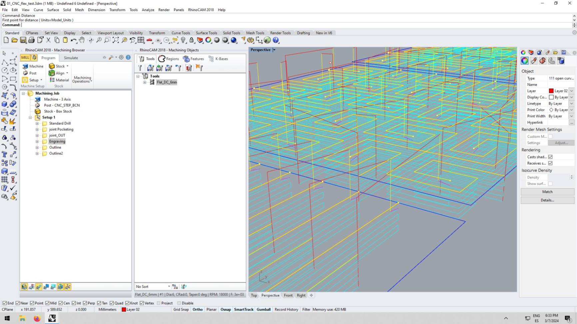This screenshot has height=324, width=577.
Task: Open Options with the gear icon in Standard toolbar
Action: pyautogui.click(x=251, y=40)
